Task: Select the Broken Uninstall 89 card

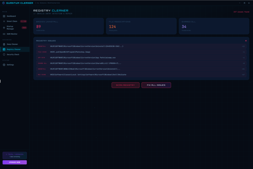Action: [69, 26]
